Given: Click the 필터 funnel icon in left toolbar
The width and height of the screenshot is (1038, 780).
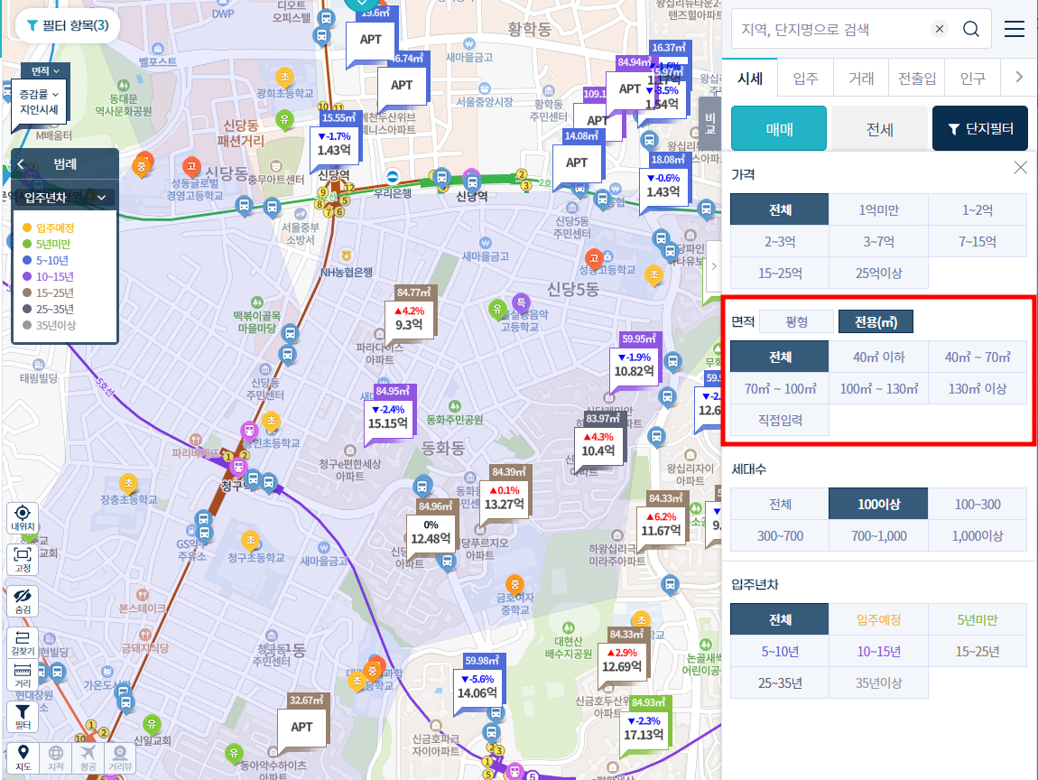Looking at the screenshot, I should 23,717.
